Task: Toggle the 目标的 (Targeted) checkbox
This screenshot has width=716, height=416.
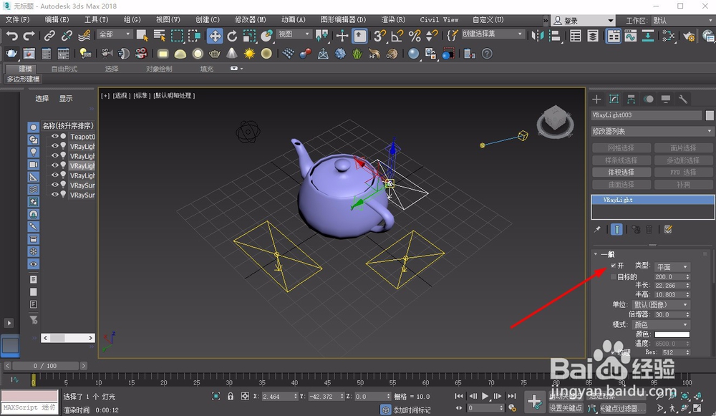Action: [614, 276]
